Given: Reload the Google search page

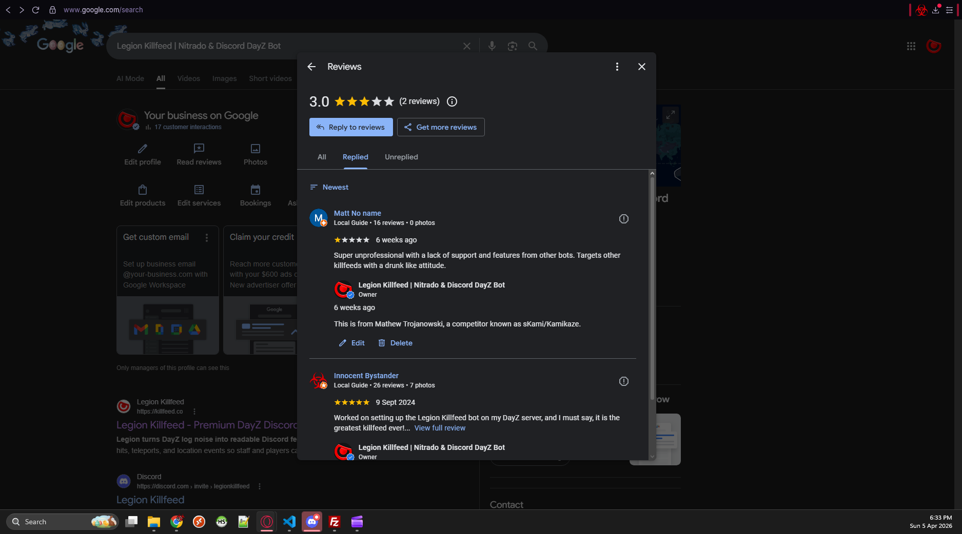Looking at the screenshot, I should [x=35, y=10].
